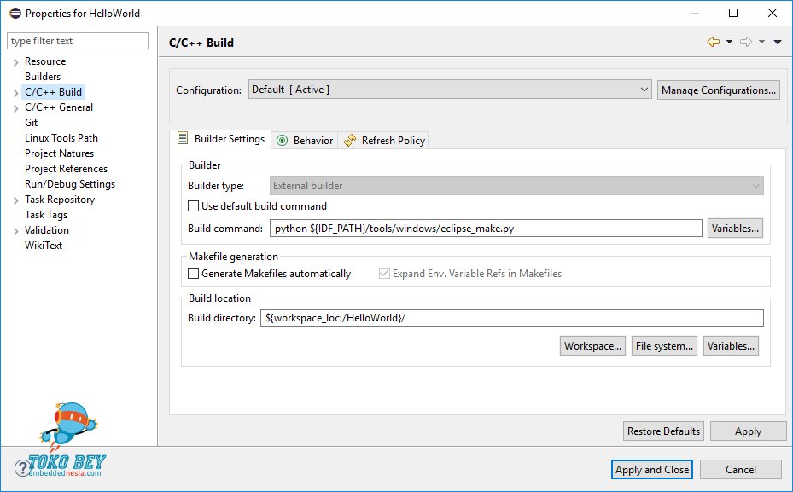The width and height of the screenshot is (793, 492).
Task: Click the Workspace... button
Action: 592,346
